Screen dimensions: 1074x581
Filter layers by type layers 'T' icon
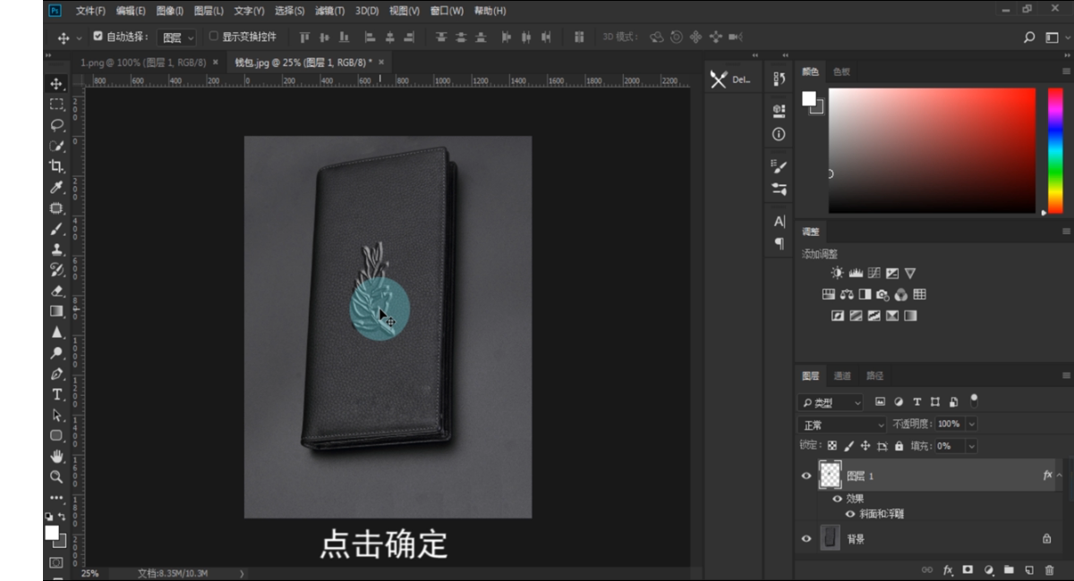pos(917,402)
